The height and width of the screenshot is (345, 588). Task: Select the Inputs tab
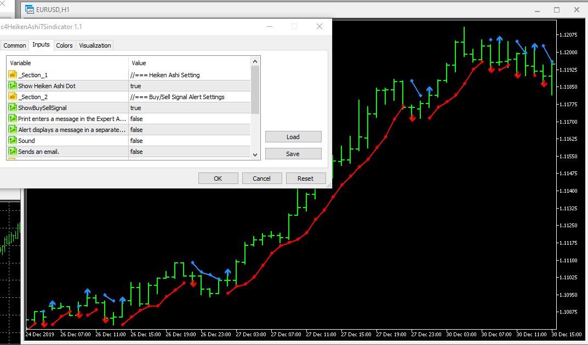(x=41, y=44)
